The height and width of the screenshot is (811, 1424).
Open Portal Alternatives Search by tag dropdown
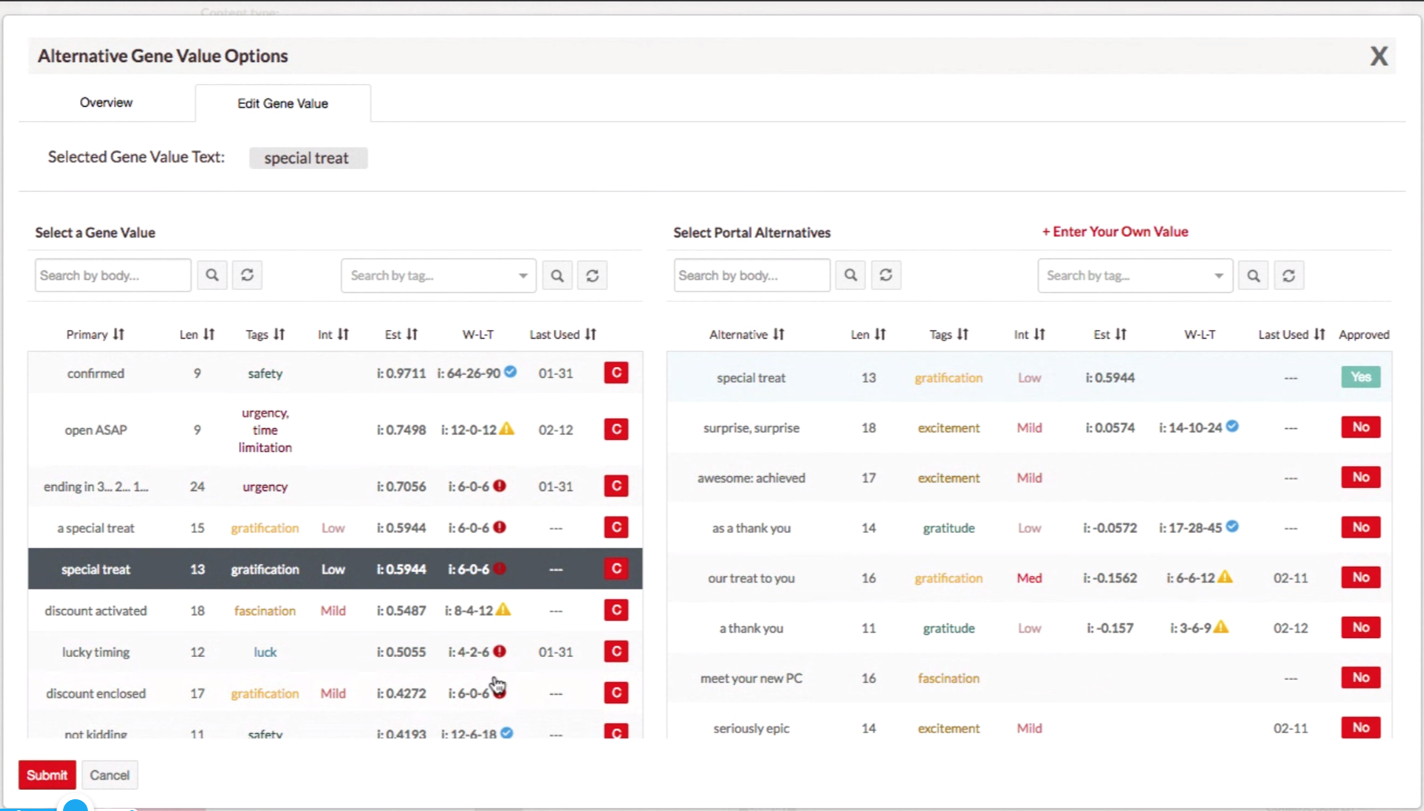pyautogui.click(x=1135, y=276)
